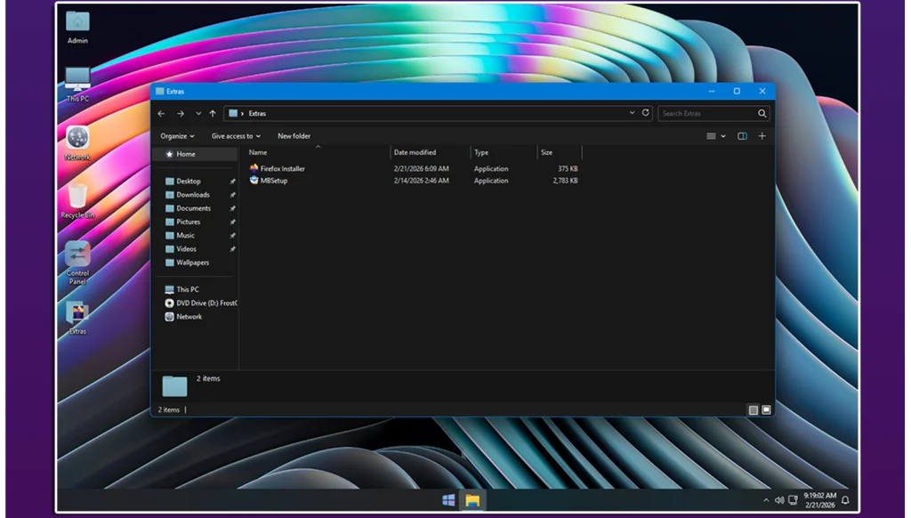This screenshot has width=911, height=518.
Task: Open the Firefox Installer file
Action: coord(282,168)
